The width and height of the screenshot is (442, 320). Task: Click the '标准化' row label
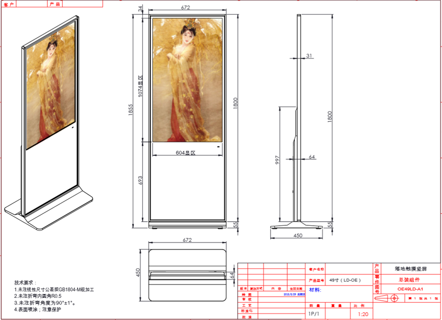(247, 311)
